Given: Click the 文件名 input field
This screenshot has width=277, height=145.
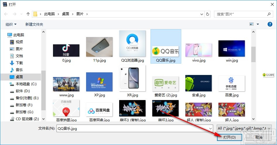Looking at the screenshot, I should [135, 128].
